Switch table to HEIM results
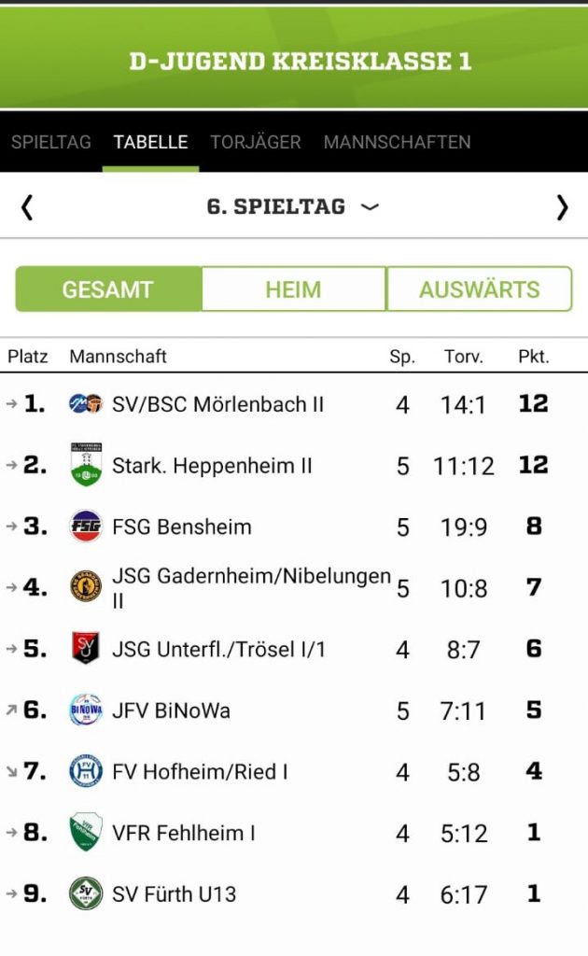This screenshot has width=588, height=956. pos(293,289)
